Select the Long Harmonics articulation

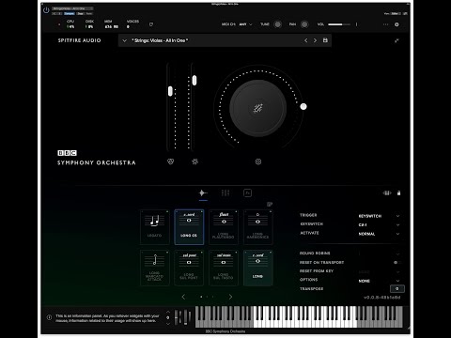pos(258,227)
